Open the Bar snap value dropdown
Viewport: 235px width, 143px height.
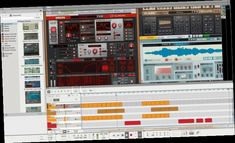(92, 90)
